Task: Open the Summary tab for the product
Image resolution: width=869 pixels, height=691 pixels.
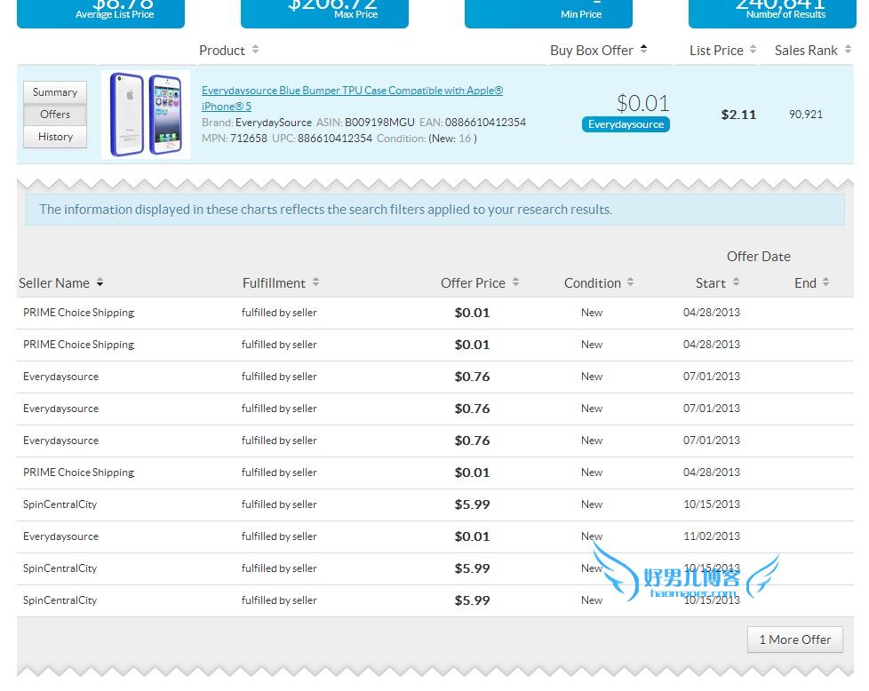Action: 55,92
